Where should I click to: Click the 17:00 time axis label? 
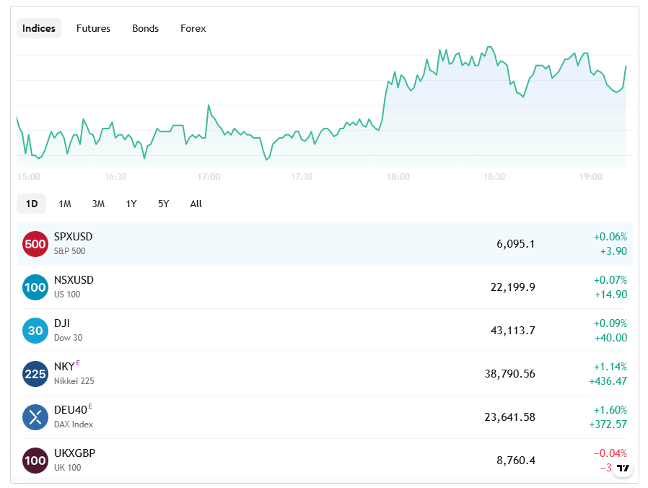(x=209, y=177)
